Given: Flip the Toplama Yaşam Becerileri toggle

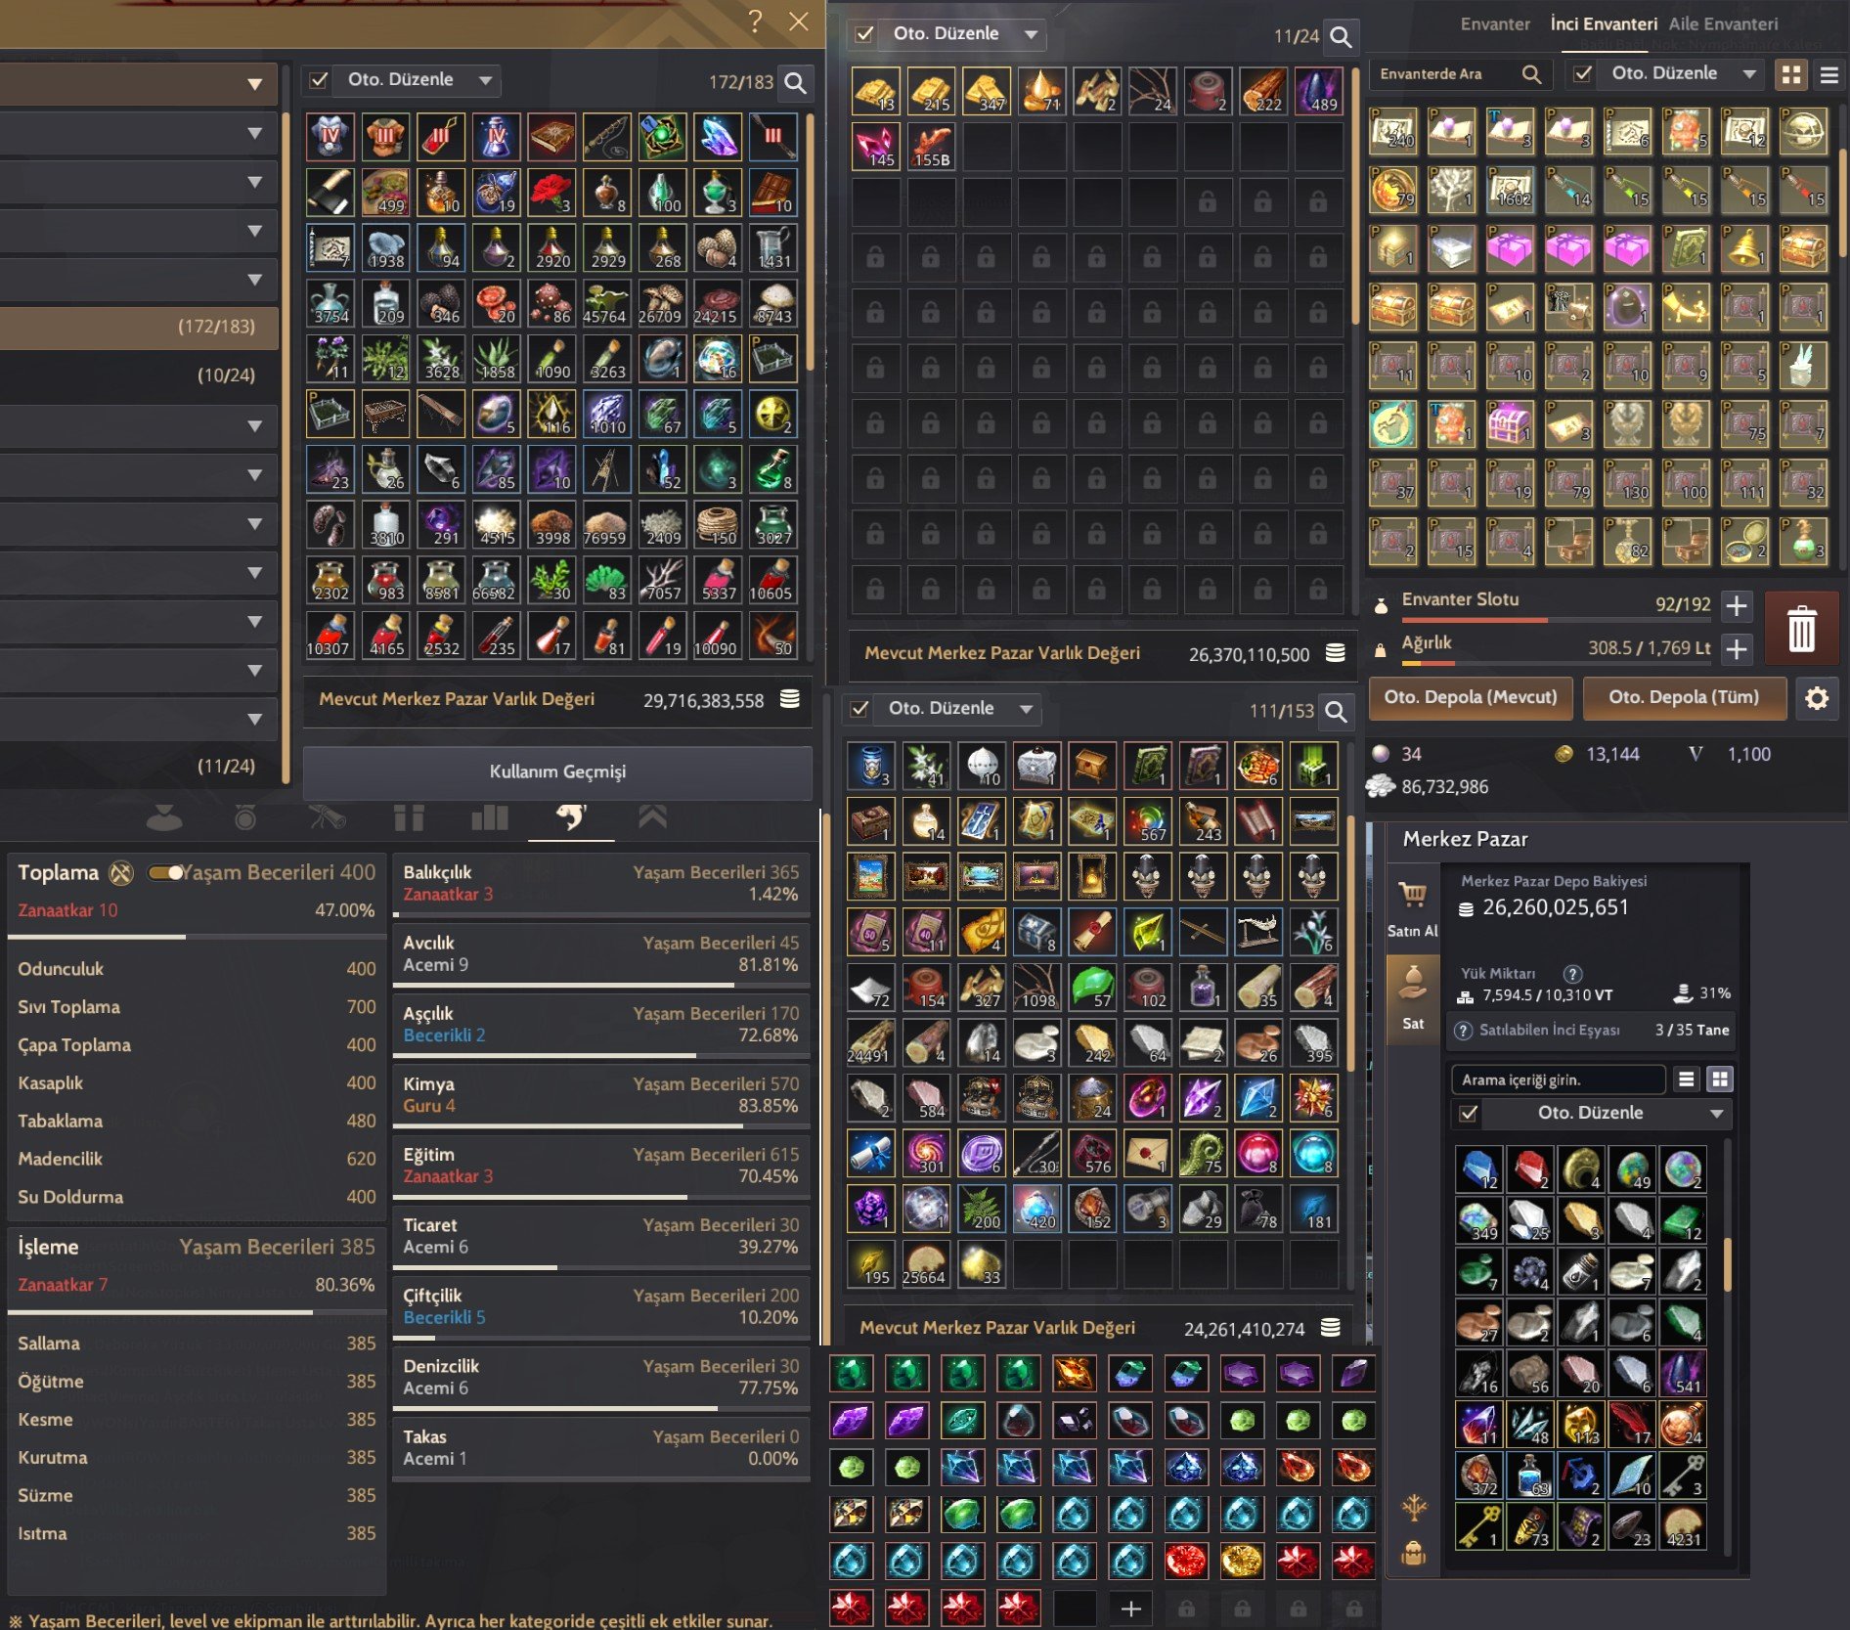Looking at the screenshot, I should click(164, 873).
